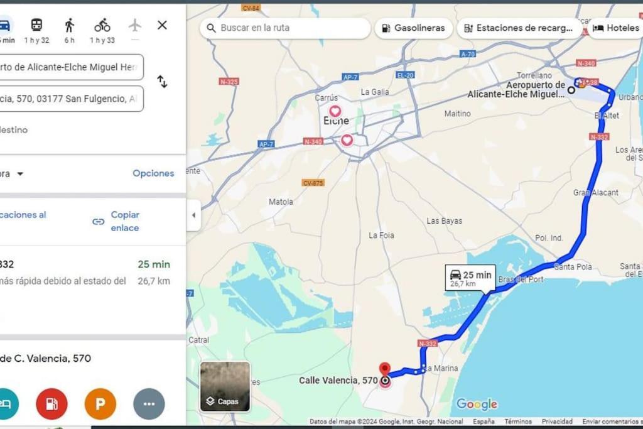The width and height of the screenshot is (643, 429).
Task: Click the Las Bayas label on map
Action: tap(444, 220)
